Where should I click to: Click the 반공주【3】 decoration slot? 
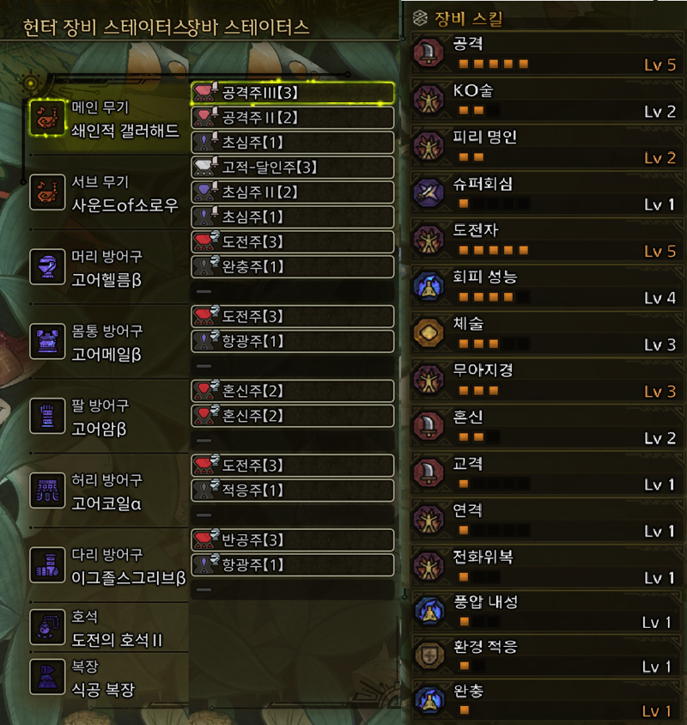293,539
